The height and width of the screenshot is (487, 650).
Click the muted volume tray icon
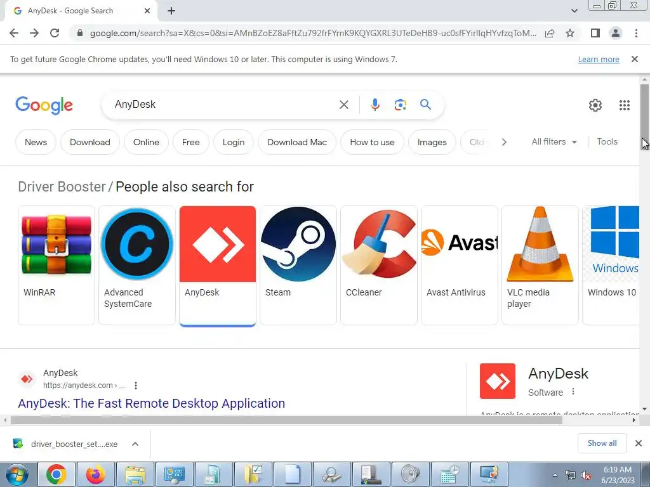point(586,476)
